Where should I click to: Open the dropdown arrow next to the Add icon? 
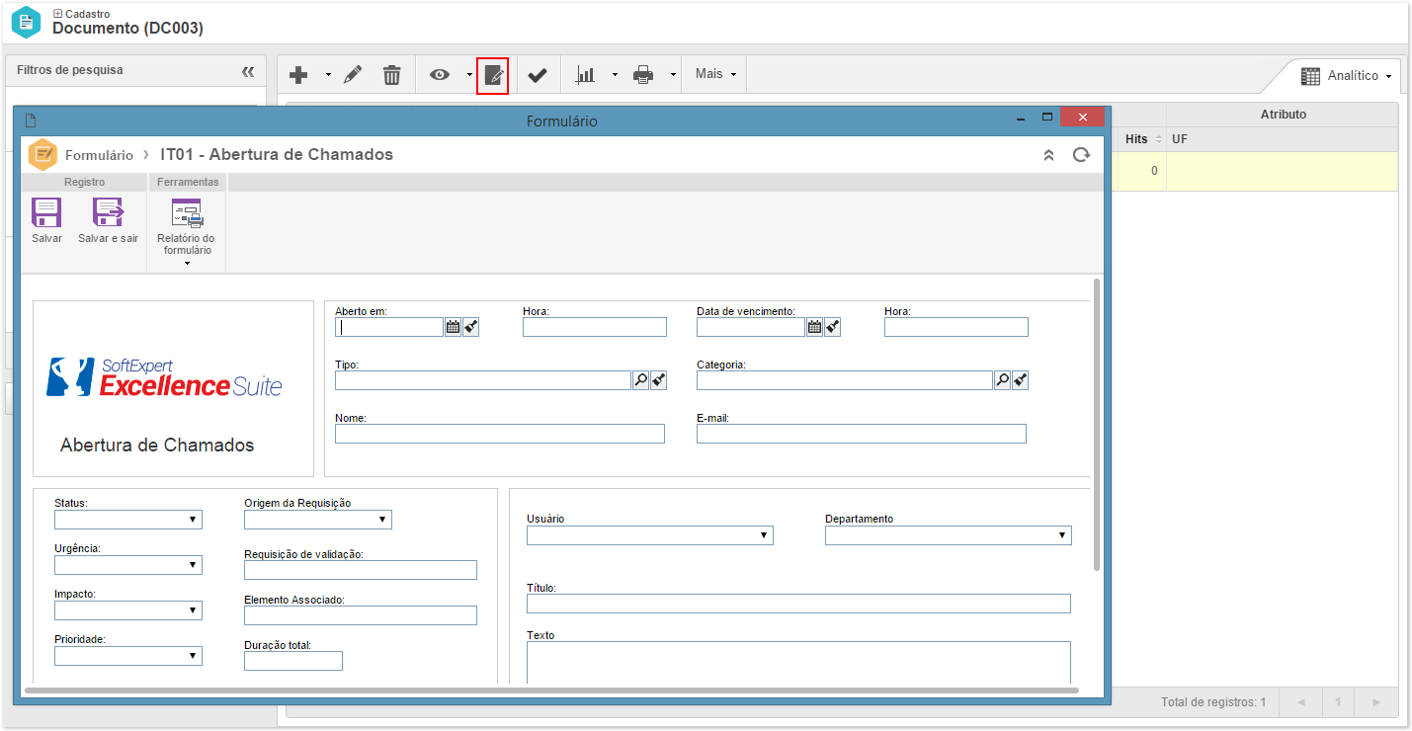(x=328, y=75)
